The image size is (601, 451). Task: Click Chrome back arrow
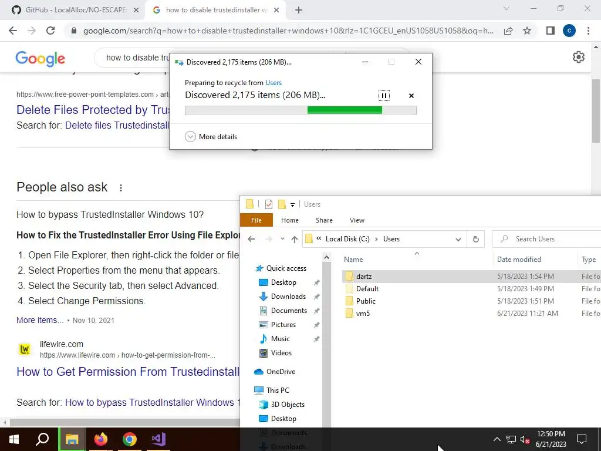[x=13, y=31]
